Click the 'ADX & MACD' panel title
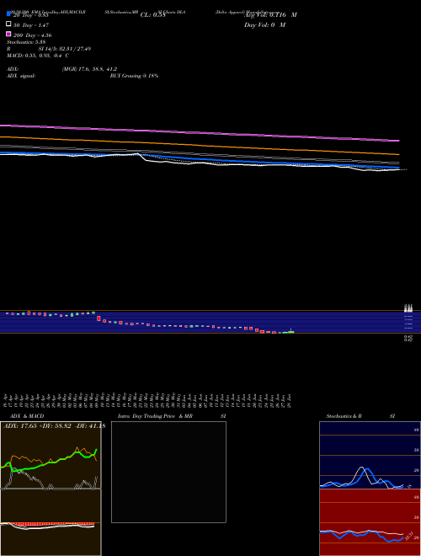The height and width of the screenshot is (556, 421). point(27,416)
